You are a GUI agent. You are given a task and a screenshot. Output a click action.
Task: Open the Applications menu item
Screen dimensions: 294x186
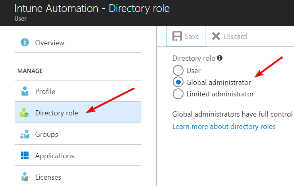coord(78,155)
